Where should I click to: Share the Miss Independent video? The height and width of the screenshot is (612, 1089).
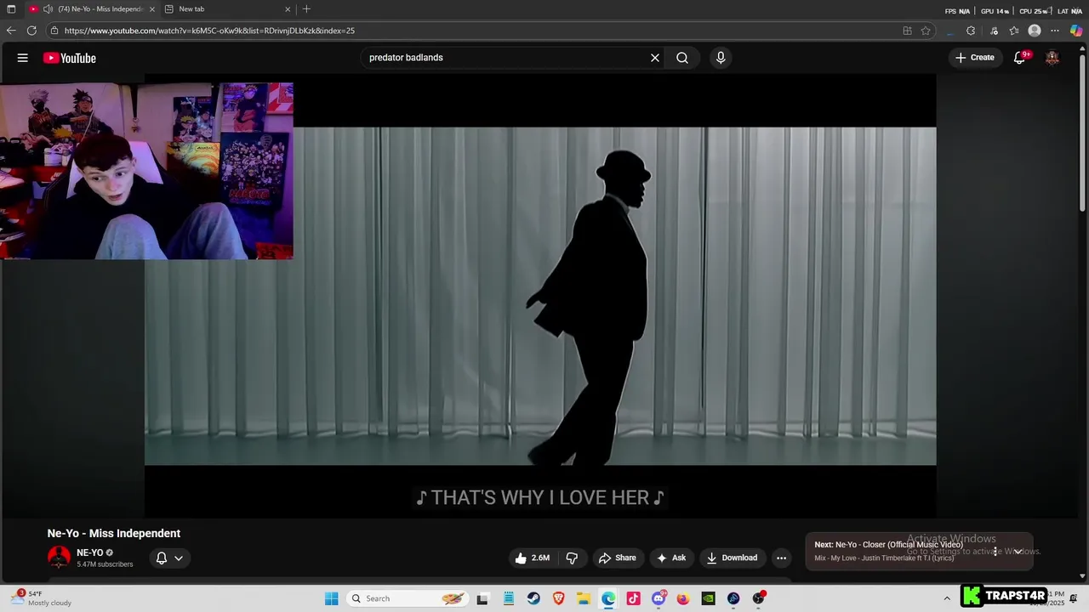click(x=618, y=558)
